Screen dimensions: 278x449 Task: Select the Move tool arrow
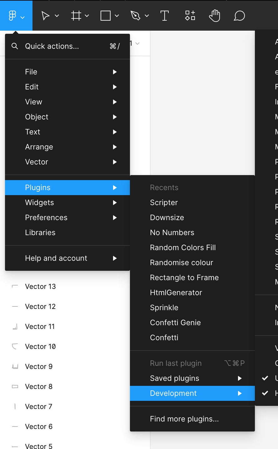(46, 16)
